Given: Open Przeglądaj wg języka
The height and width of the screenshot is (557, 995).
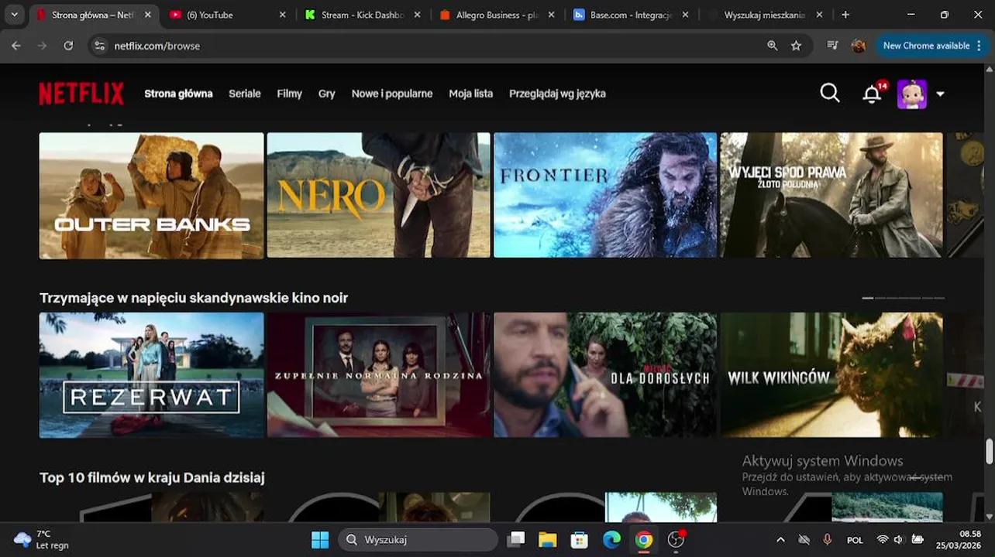Looking at the screenshot, I should (x=557, y=94).
